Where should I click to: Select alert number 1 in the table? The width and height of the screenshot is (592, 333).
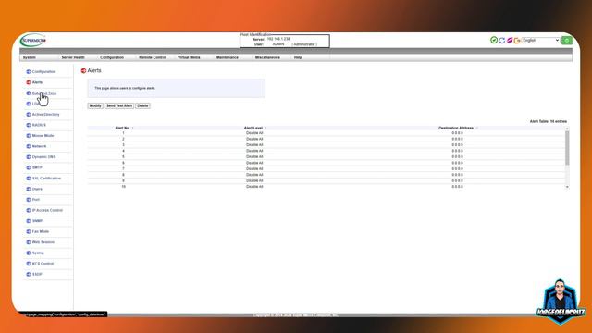123,133
